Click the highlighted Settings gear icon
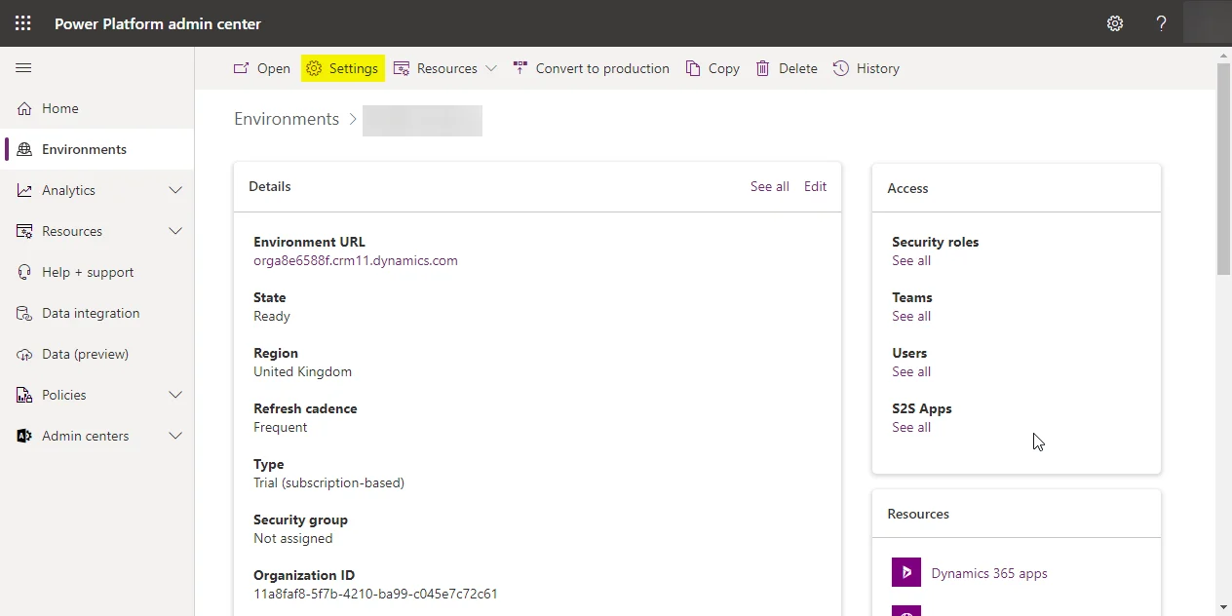This screenshot has width=1232, height=616. pyautogui.click(x=314, y=68)
